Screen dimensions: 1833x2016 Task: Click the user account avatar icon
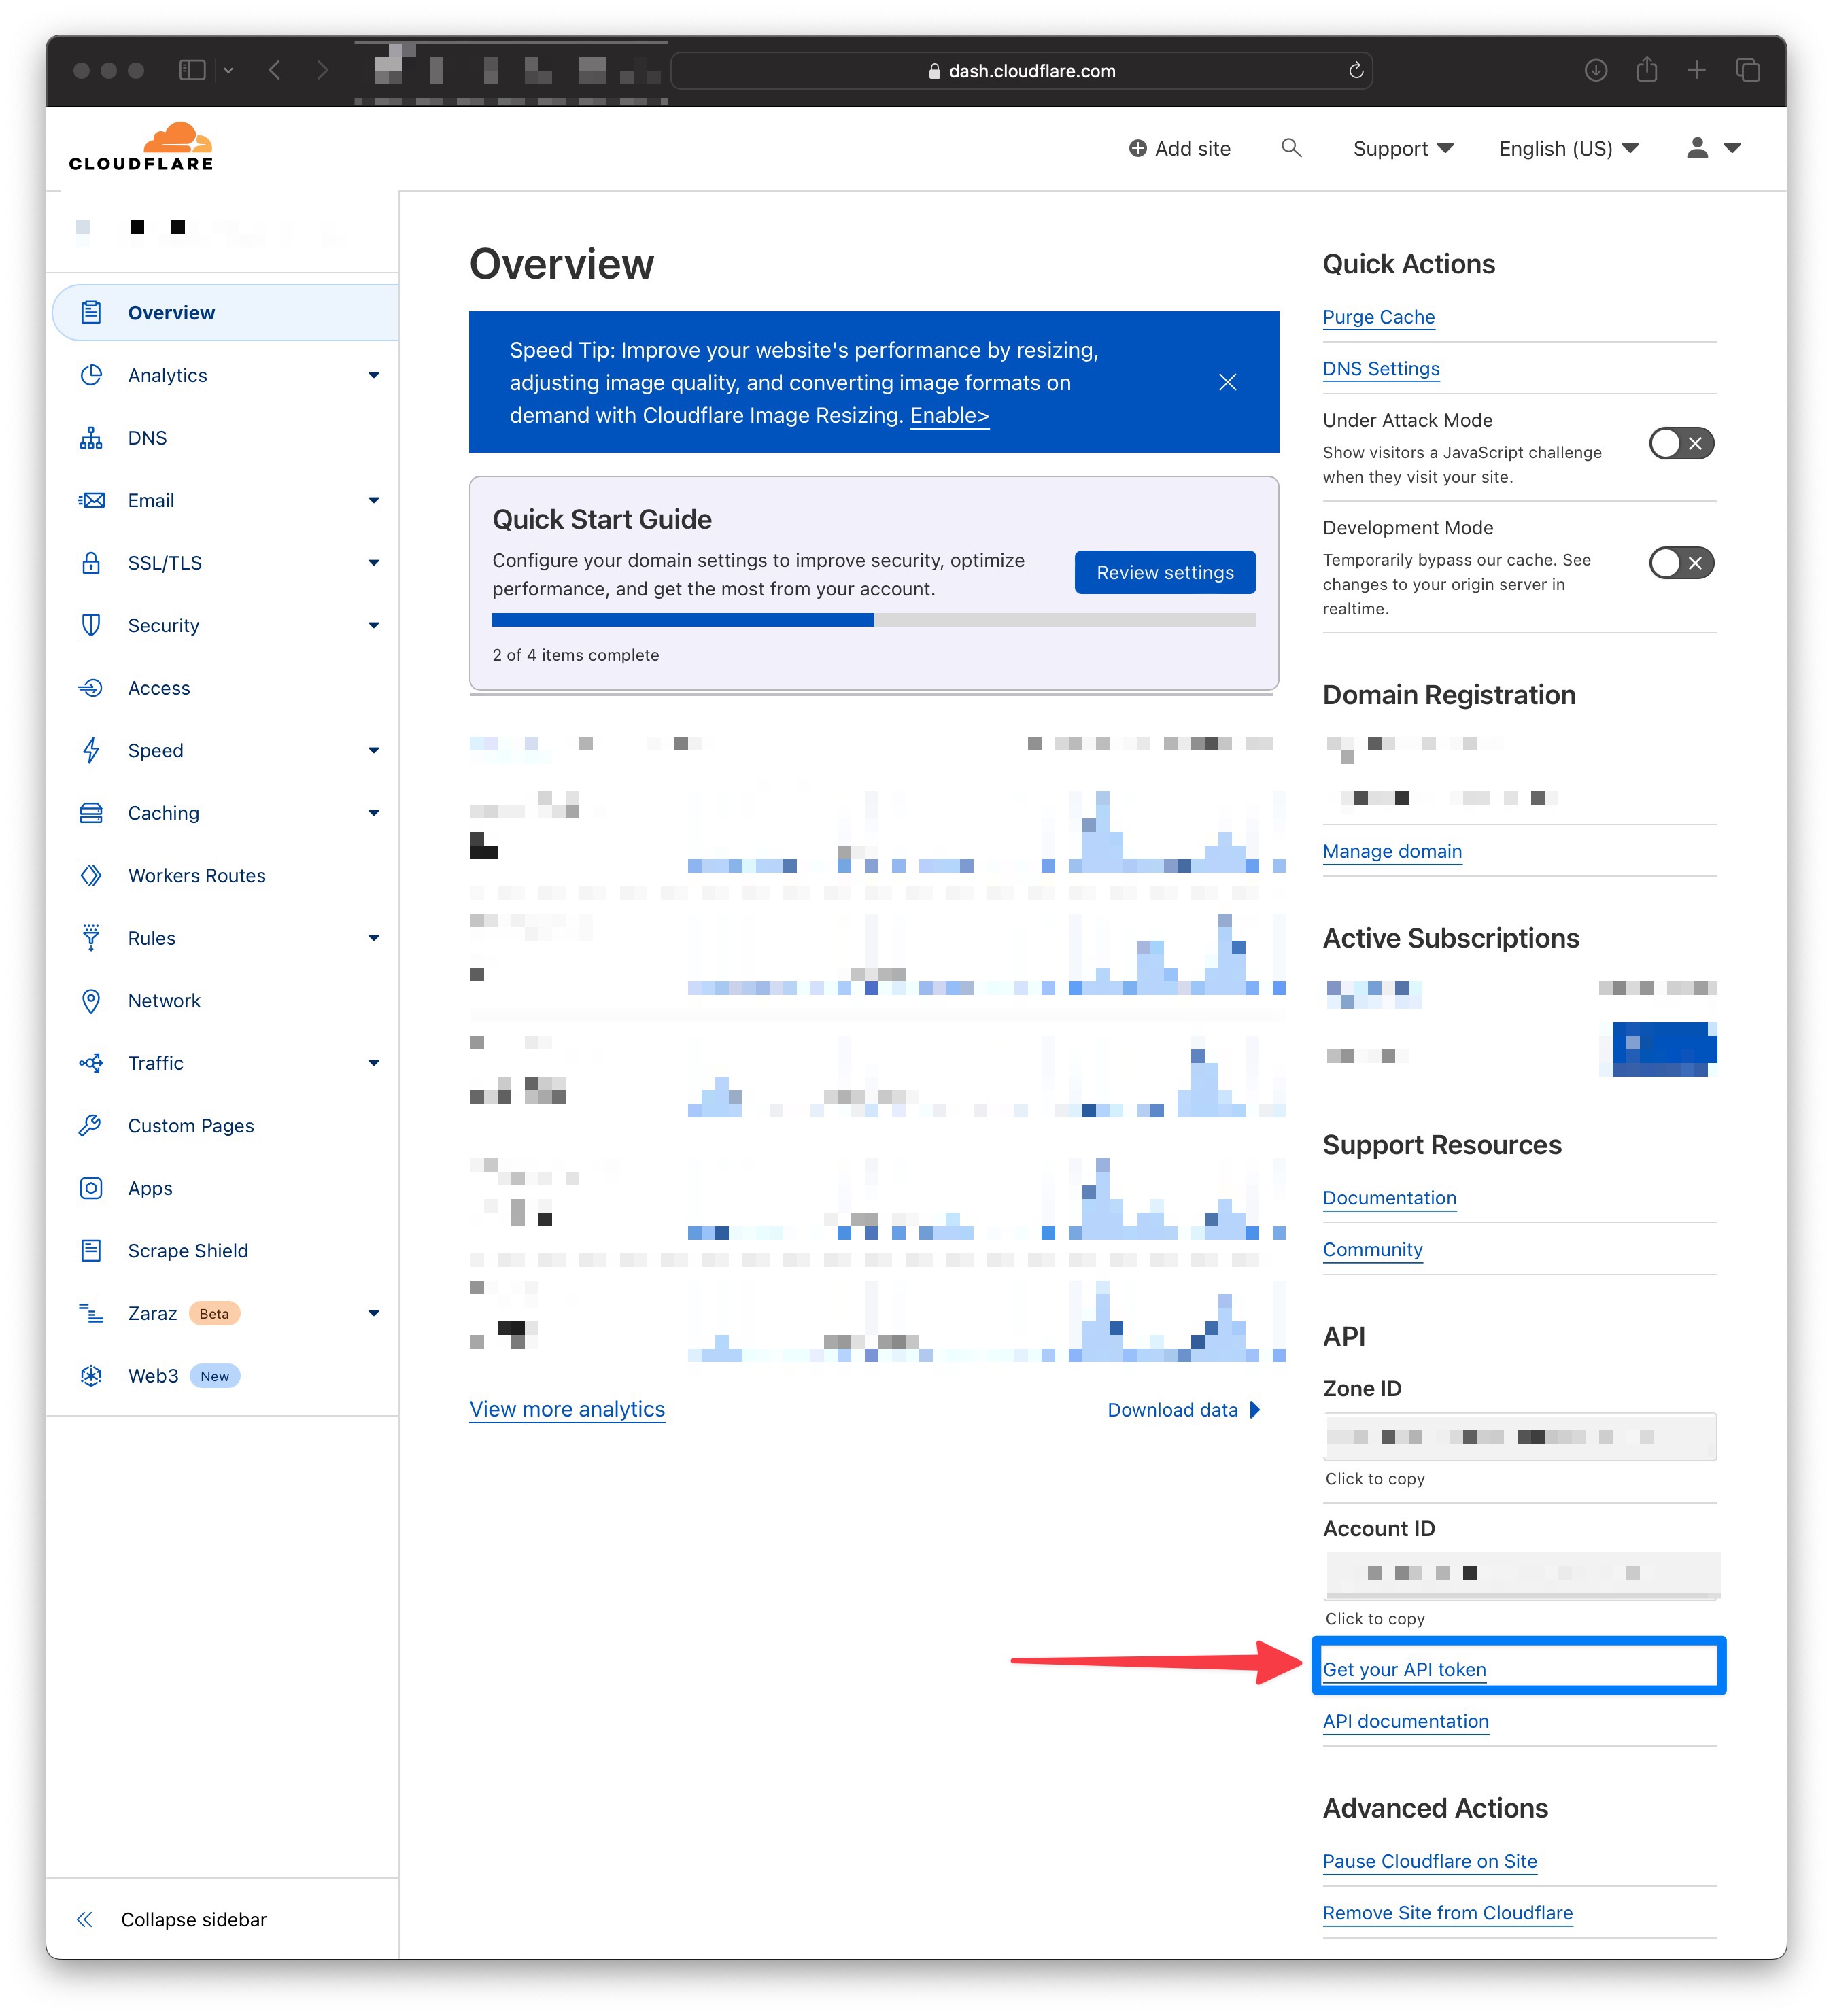[x=1697, y=148]
